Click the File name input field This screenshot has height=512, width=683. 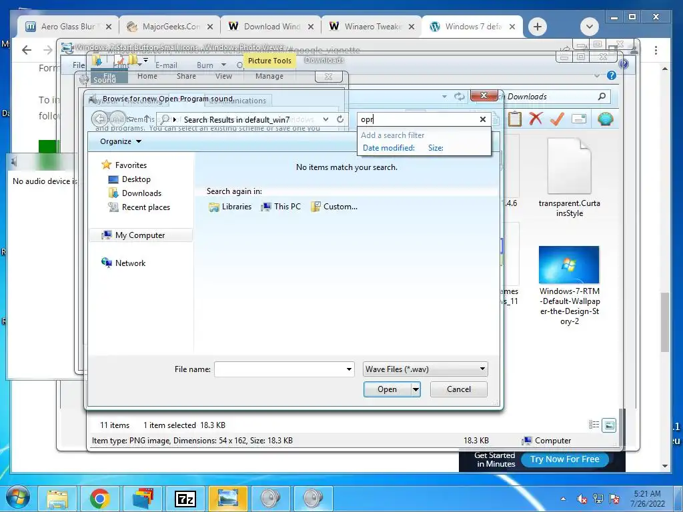click(x=279, y=369)
